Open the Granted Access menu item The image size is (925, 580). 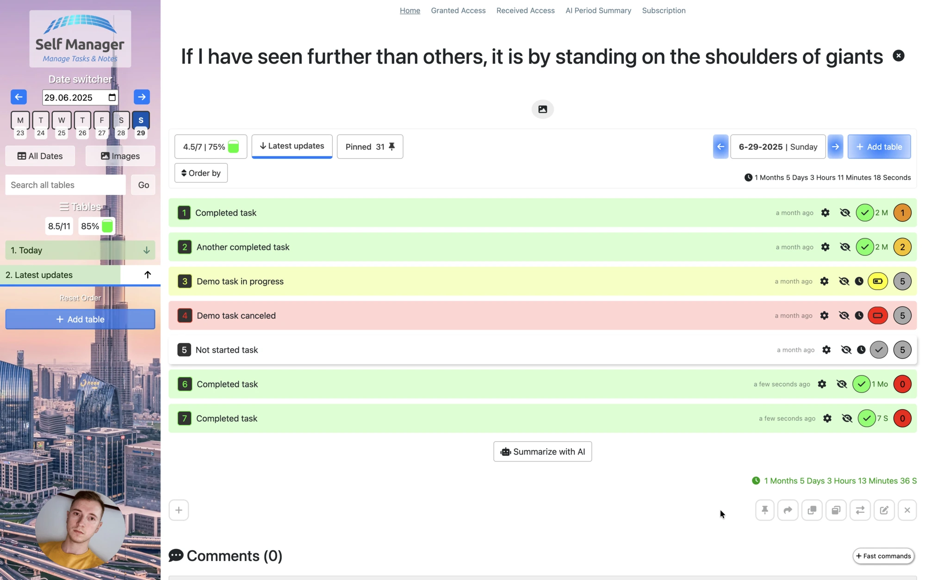[458, 10]
